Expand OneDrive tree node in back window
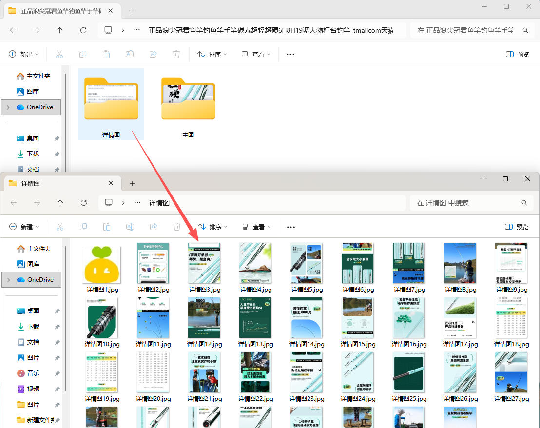Screen dimensions: 540x428 coord(8,107)
